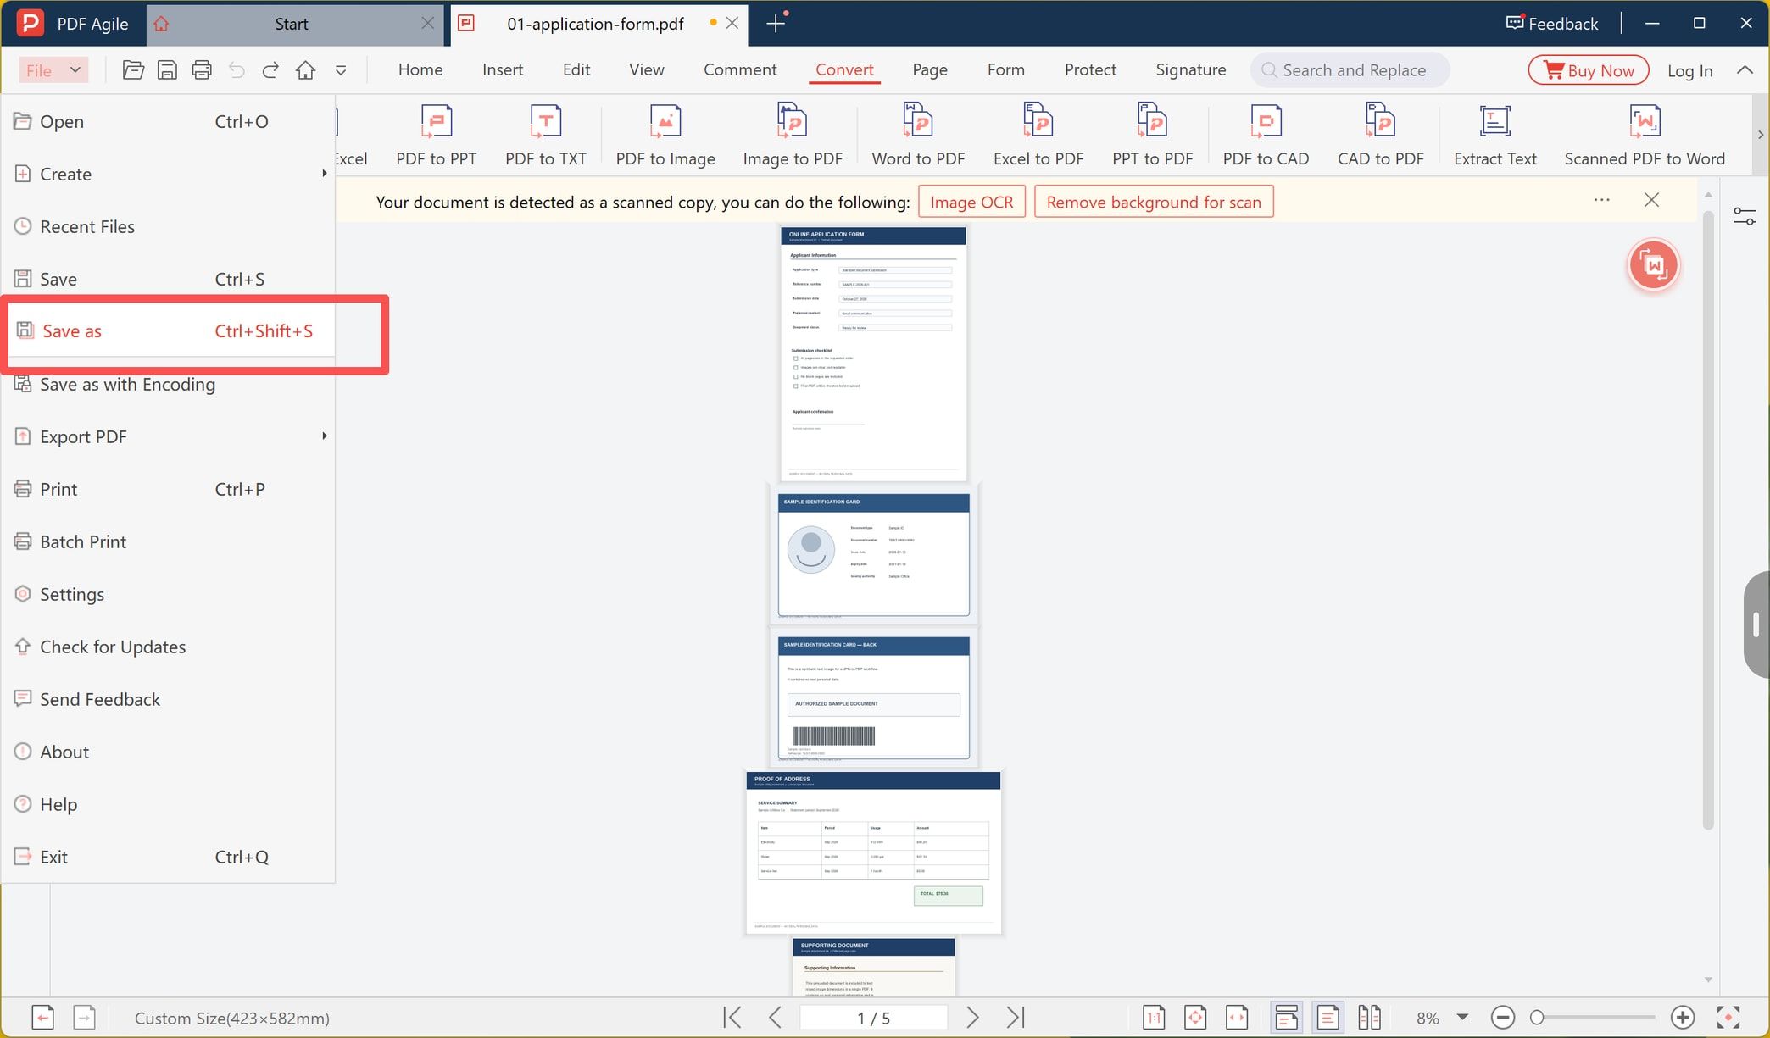Start Scanned PDF to Word conversion
The image size is (1770, 1038).
pos(1645,136)
